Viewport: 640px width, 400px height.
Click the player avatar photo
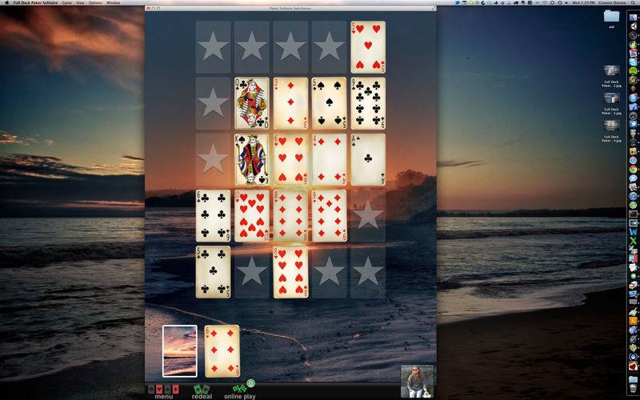coord(417,382)
